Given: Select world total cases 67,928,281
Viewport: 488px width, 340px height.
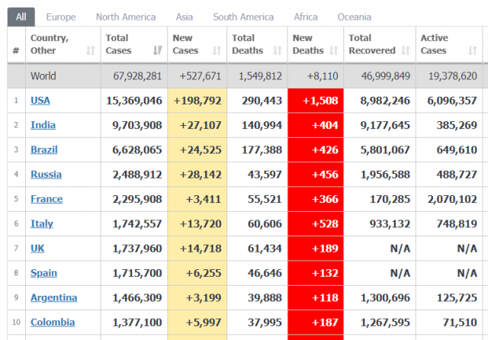Looking at the screenshot, I should point(137,76).
